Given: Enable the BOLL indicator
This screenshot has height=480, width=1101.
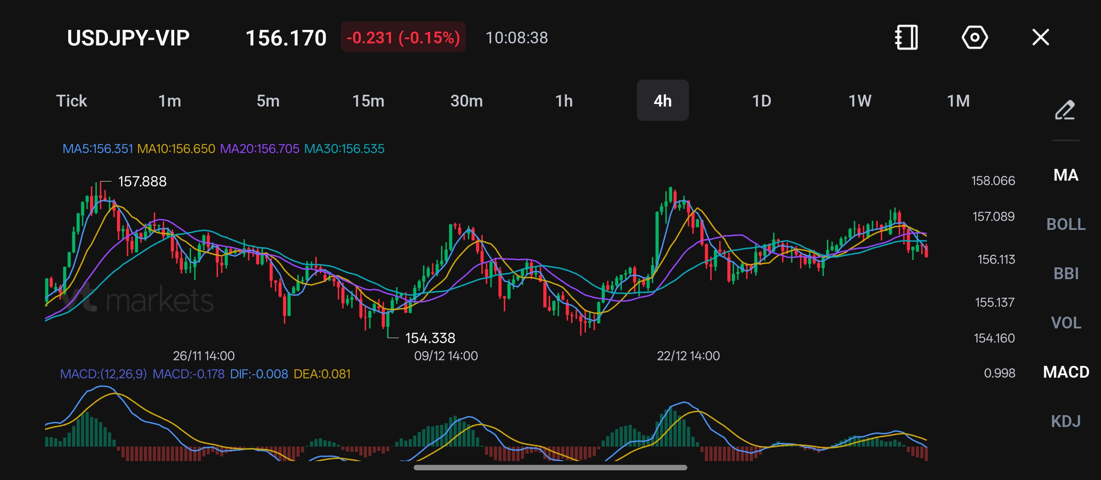Looking at the screenshot, I should pyautogui.click(x=1066, y=224).
